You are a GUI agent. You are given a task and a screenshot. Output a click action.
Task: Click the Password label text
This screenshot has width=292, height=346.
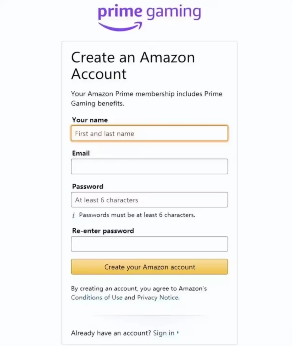tap(88, 187)
